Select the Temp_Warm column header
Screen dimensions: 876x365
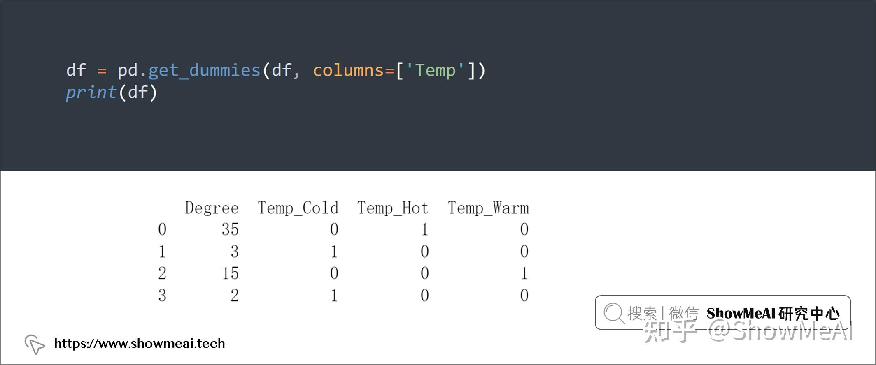[x=488, y=208]
